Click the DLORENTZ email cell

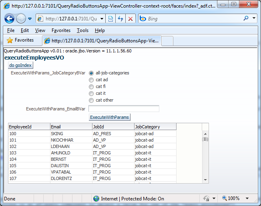click(x=71, y=178)
